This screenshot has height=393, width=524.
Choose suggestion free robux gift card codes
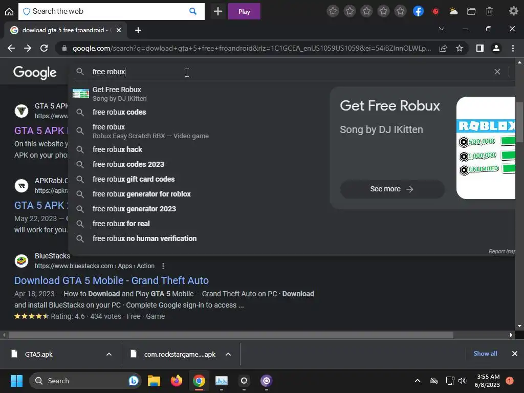134,179
